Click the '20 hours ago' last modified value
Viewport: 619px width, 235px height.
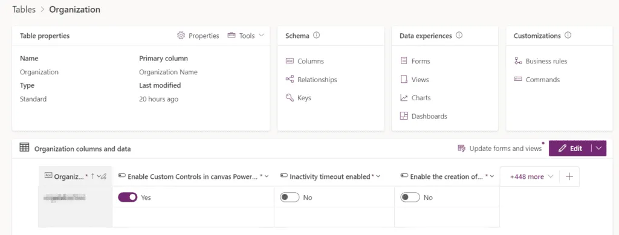159,99
